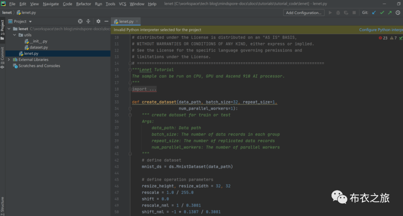The image size is (403, 216).
Task: Hide the Project panel with minus icon
Action: 106,21
